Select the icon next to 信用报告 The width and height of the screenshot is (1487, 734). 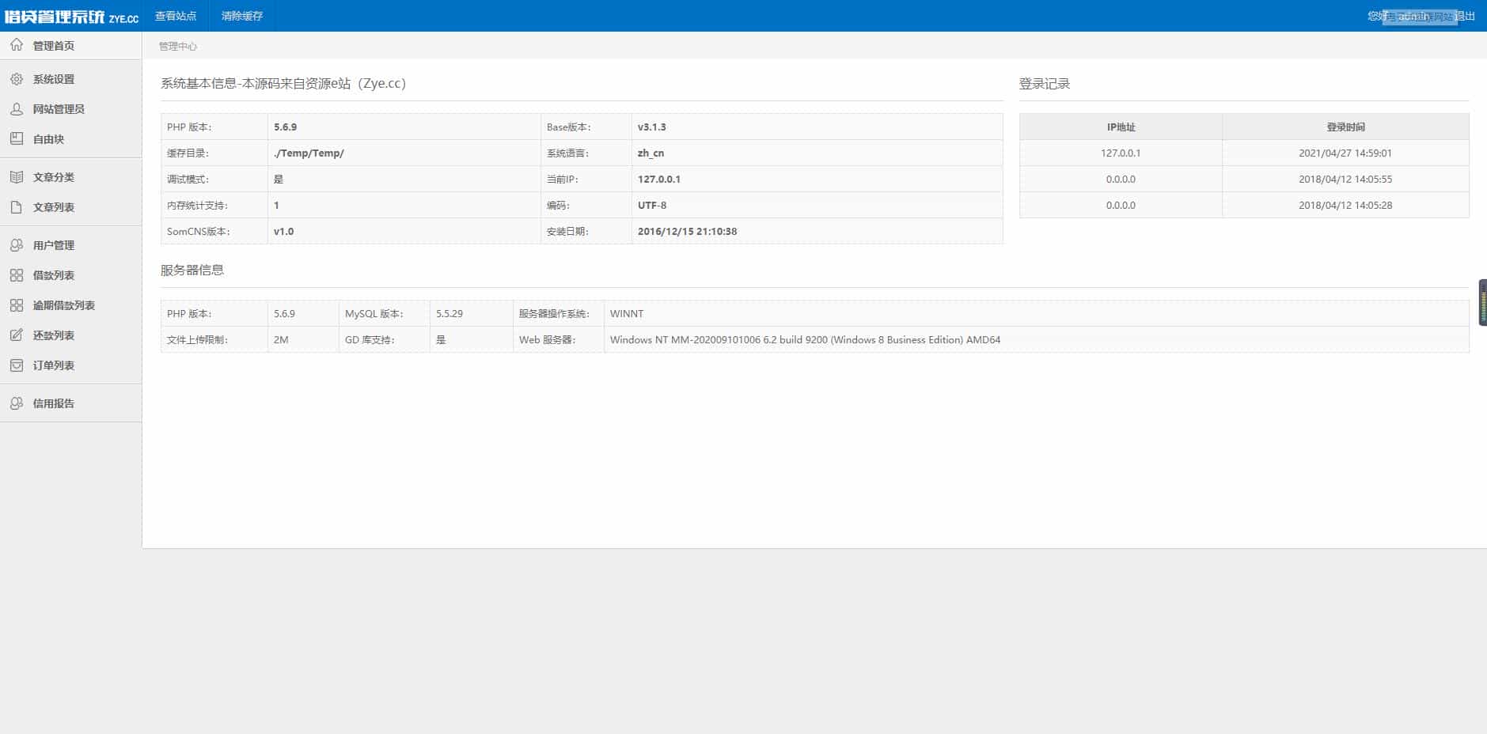pyautogui.click(x=17, y=403)
